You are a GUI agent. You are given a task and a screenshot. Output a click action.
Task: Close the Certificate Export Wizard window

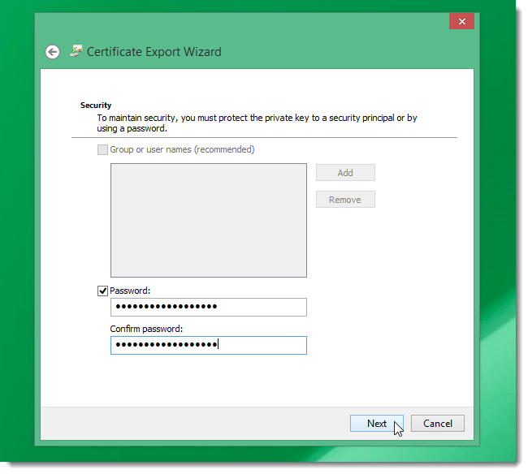(461, 21)
